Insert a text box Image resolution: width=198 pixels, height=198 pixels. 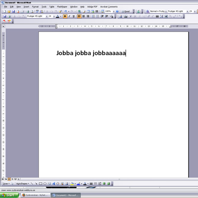(x=49, y=184)
